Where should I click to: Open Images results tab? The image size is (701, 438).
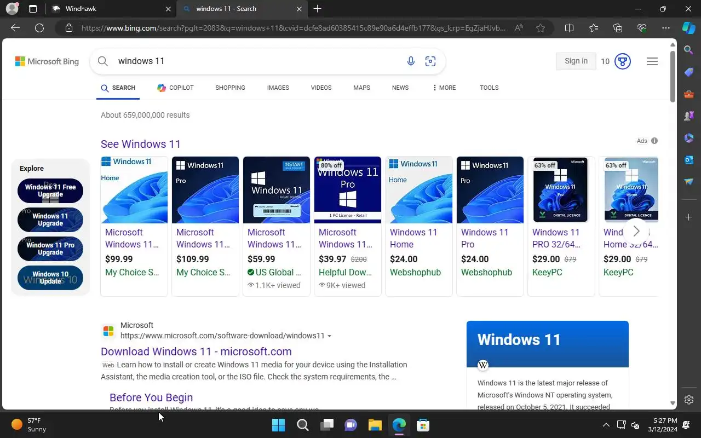(278, 88)
